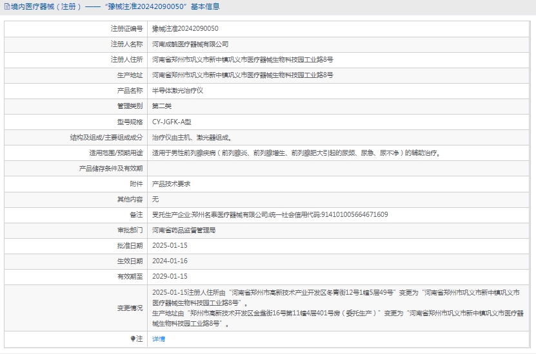This screenshot has width=536, height=354.
Task: Click model specification CY-JGFK-A型
Action: [x=172, y=122]
